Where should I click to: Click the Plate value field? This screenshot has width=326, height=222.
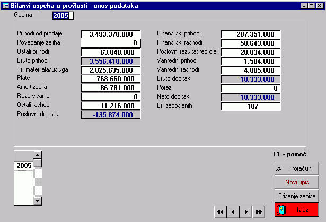point(111,79)
